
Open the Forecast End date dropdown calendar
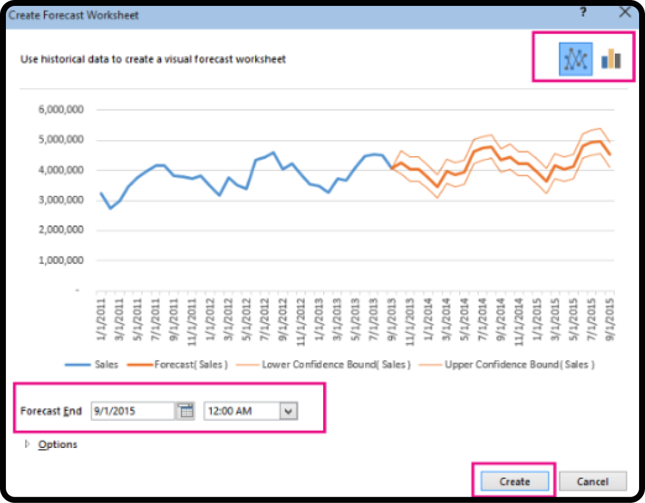click(x=186, y=411)
